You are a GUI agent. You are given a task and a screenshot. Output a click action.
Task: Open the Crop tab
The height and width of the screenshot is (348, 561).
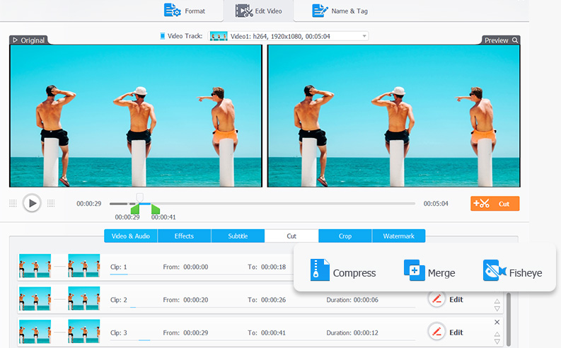[x=345, y=236]
